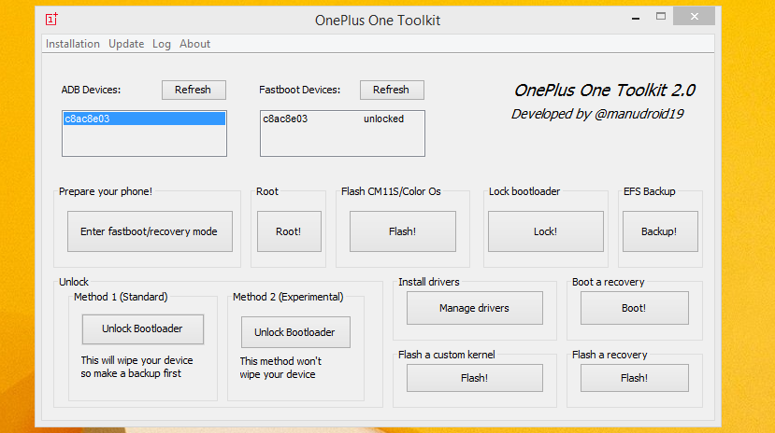Screen dimensions: 775x433
Task: Click Enter fastboot/recovery mode button
Action: coord(150,231)
